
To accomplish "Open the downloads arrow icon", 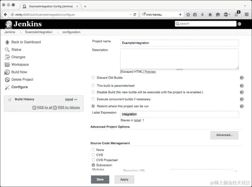I will 202,15.
